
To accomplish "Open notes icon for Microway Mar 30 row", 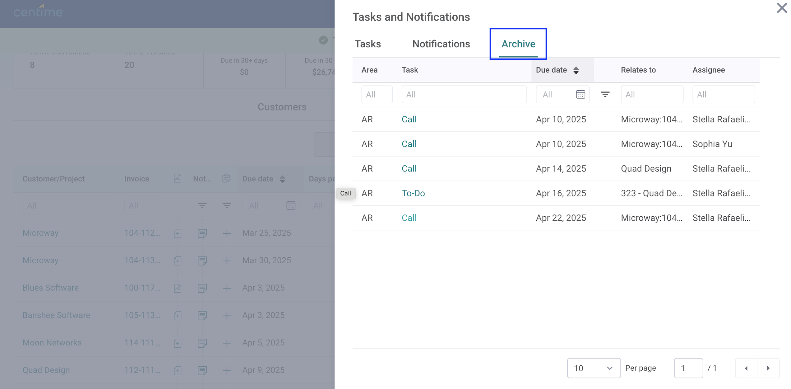I will click(x=202, y=261).
